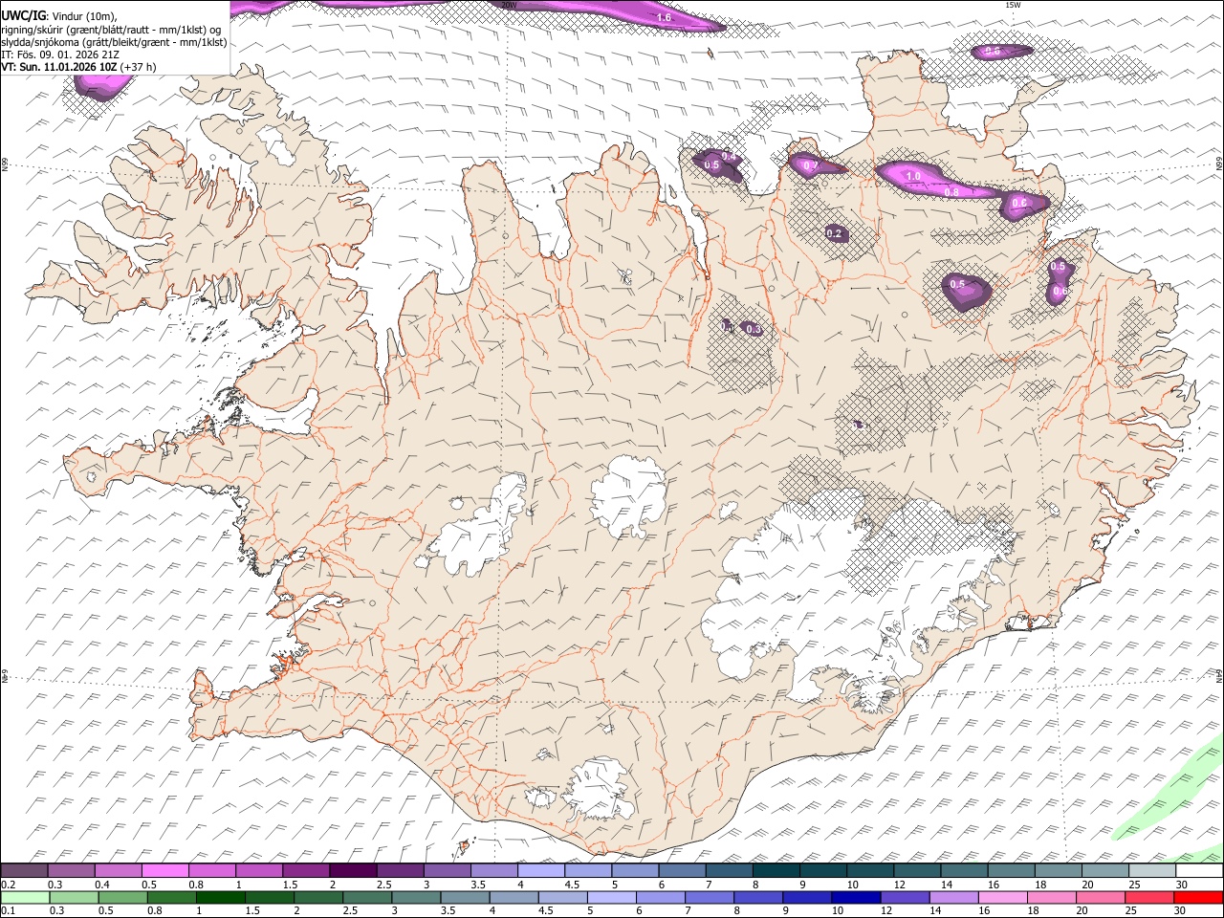Viewport: 1224px width, 918px height.
Task: Click the red-pink 25–30 rain legend swatch
Action: [1149, 897]
